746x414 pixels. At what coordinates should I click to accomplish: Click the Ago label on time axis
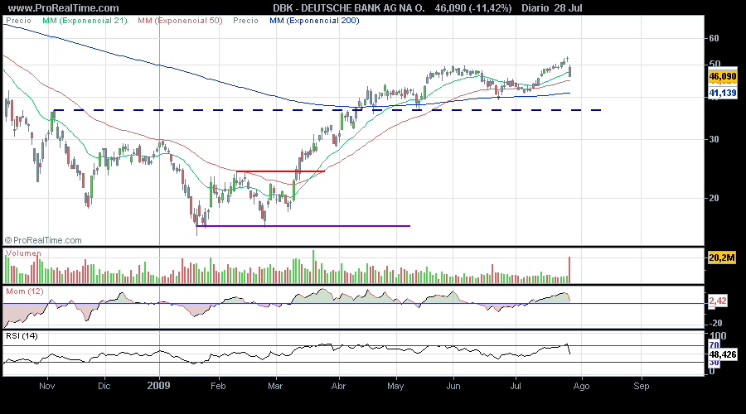coord(581,386)
